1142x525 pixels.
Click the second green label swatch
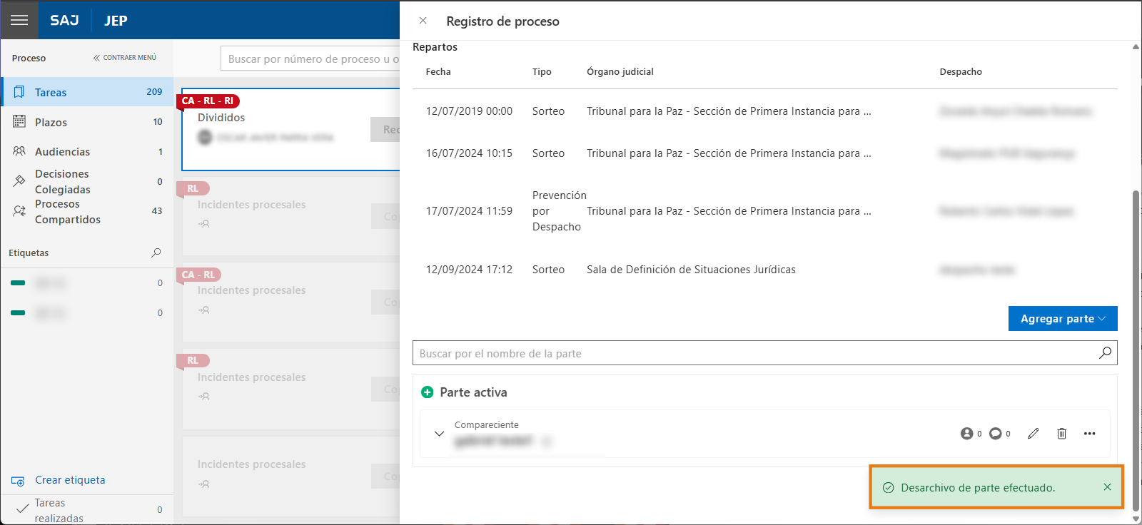coord(18,312)
